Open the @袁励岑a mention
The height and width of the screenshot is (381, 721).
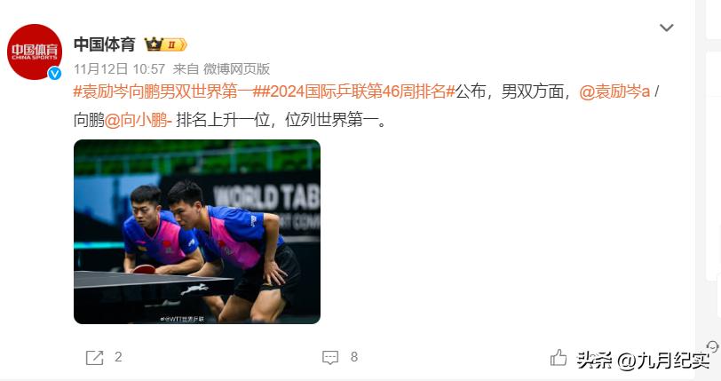[614, 91]
